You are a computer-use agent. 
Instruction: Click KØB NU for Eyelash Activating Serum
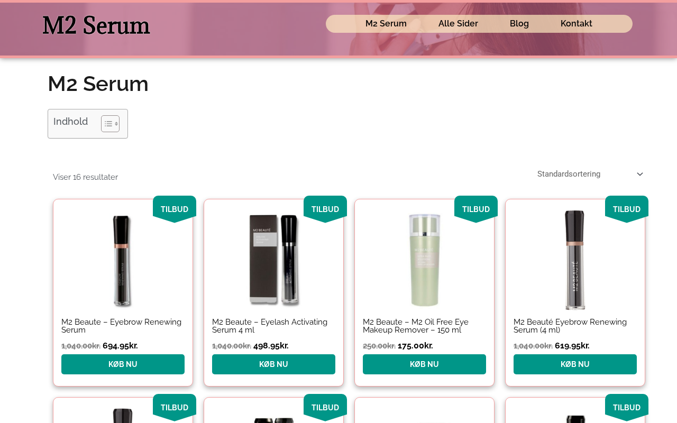click(x=273, y=364)
